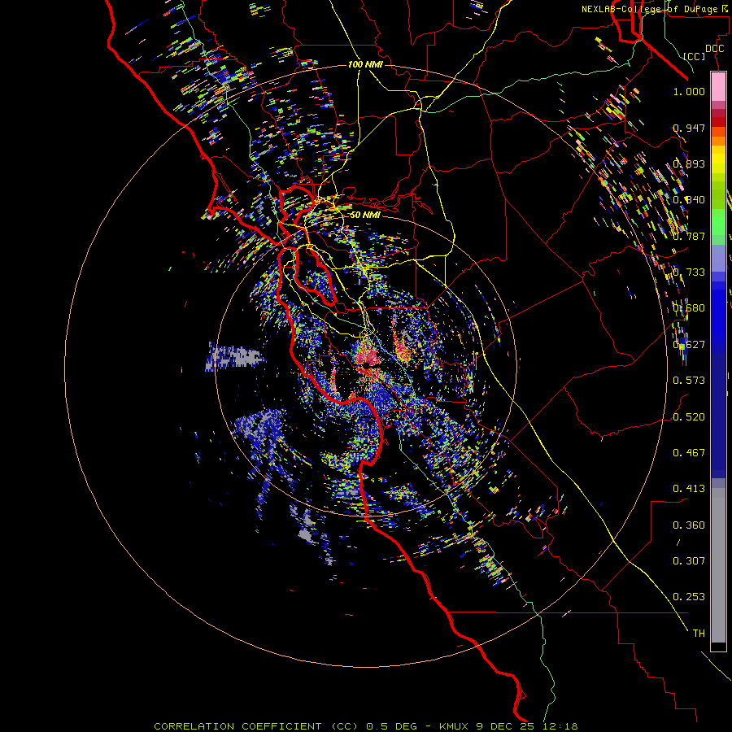Click the 0.680 color scale value

[689, 308]
